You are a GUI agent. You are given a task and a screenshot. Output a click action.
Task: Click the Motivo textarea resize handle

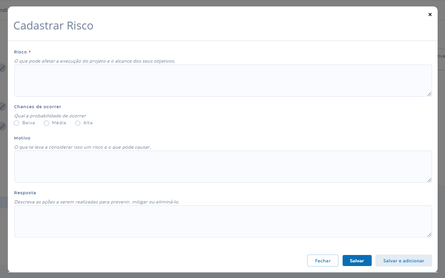(429, 180)
